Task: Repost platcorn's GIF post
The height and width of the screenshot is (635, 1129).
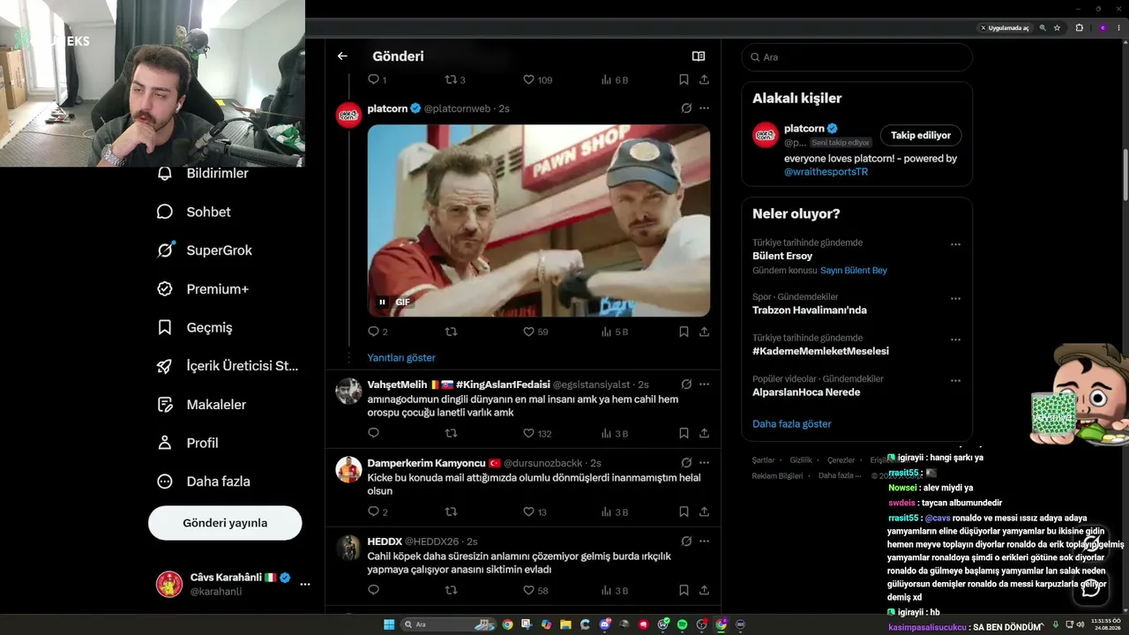Action: coord(452,332)
